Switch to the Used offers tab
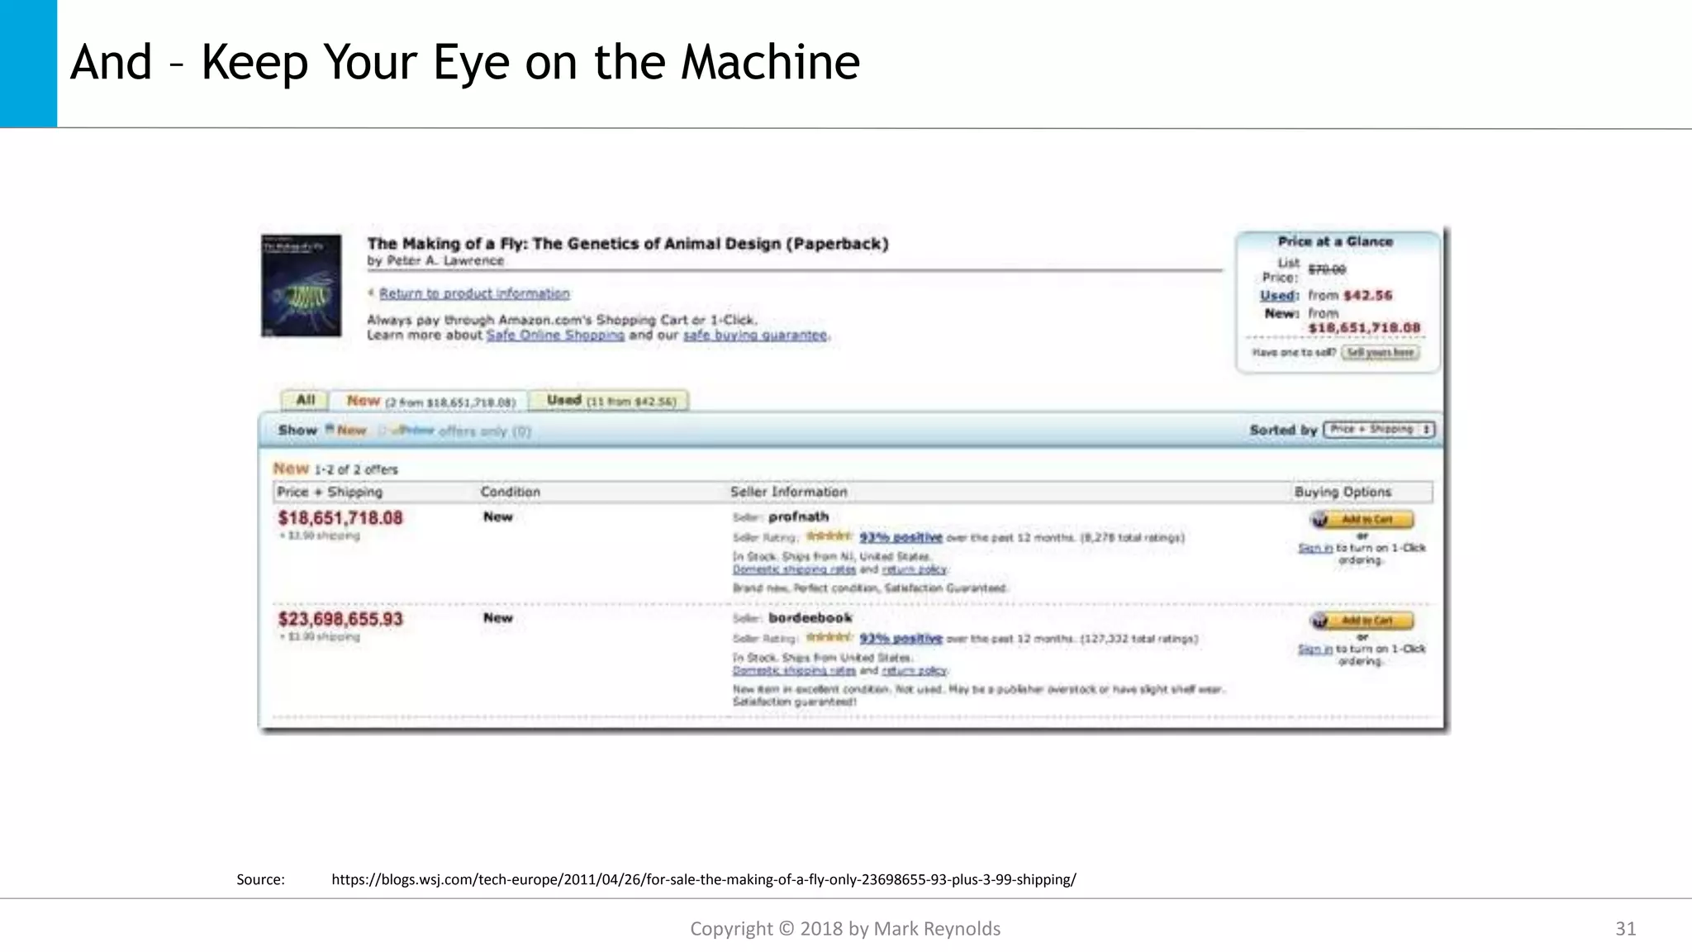The image size is (1692, 952). pos(610,400)
